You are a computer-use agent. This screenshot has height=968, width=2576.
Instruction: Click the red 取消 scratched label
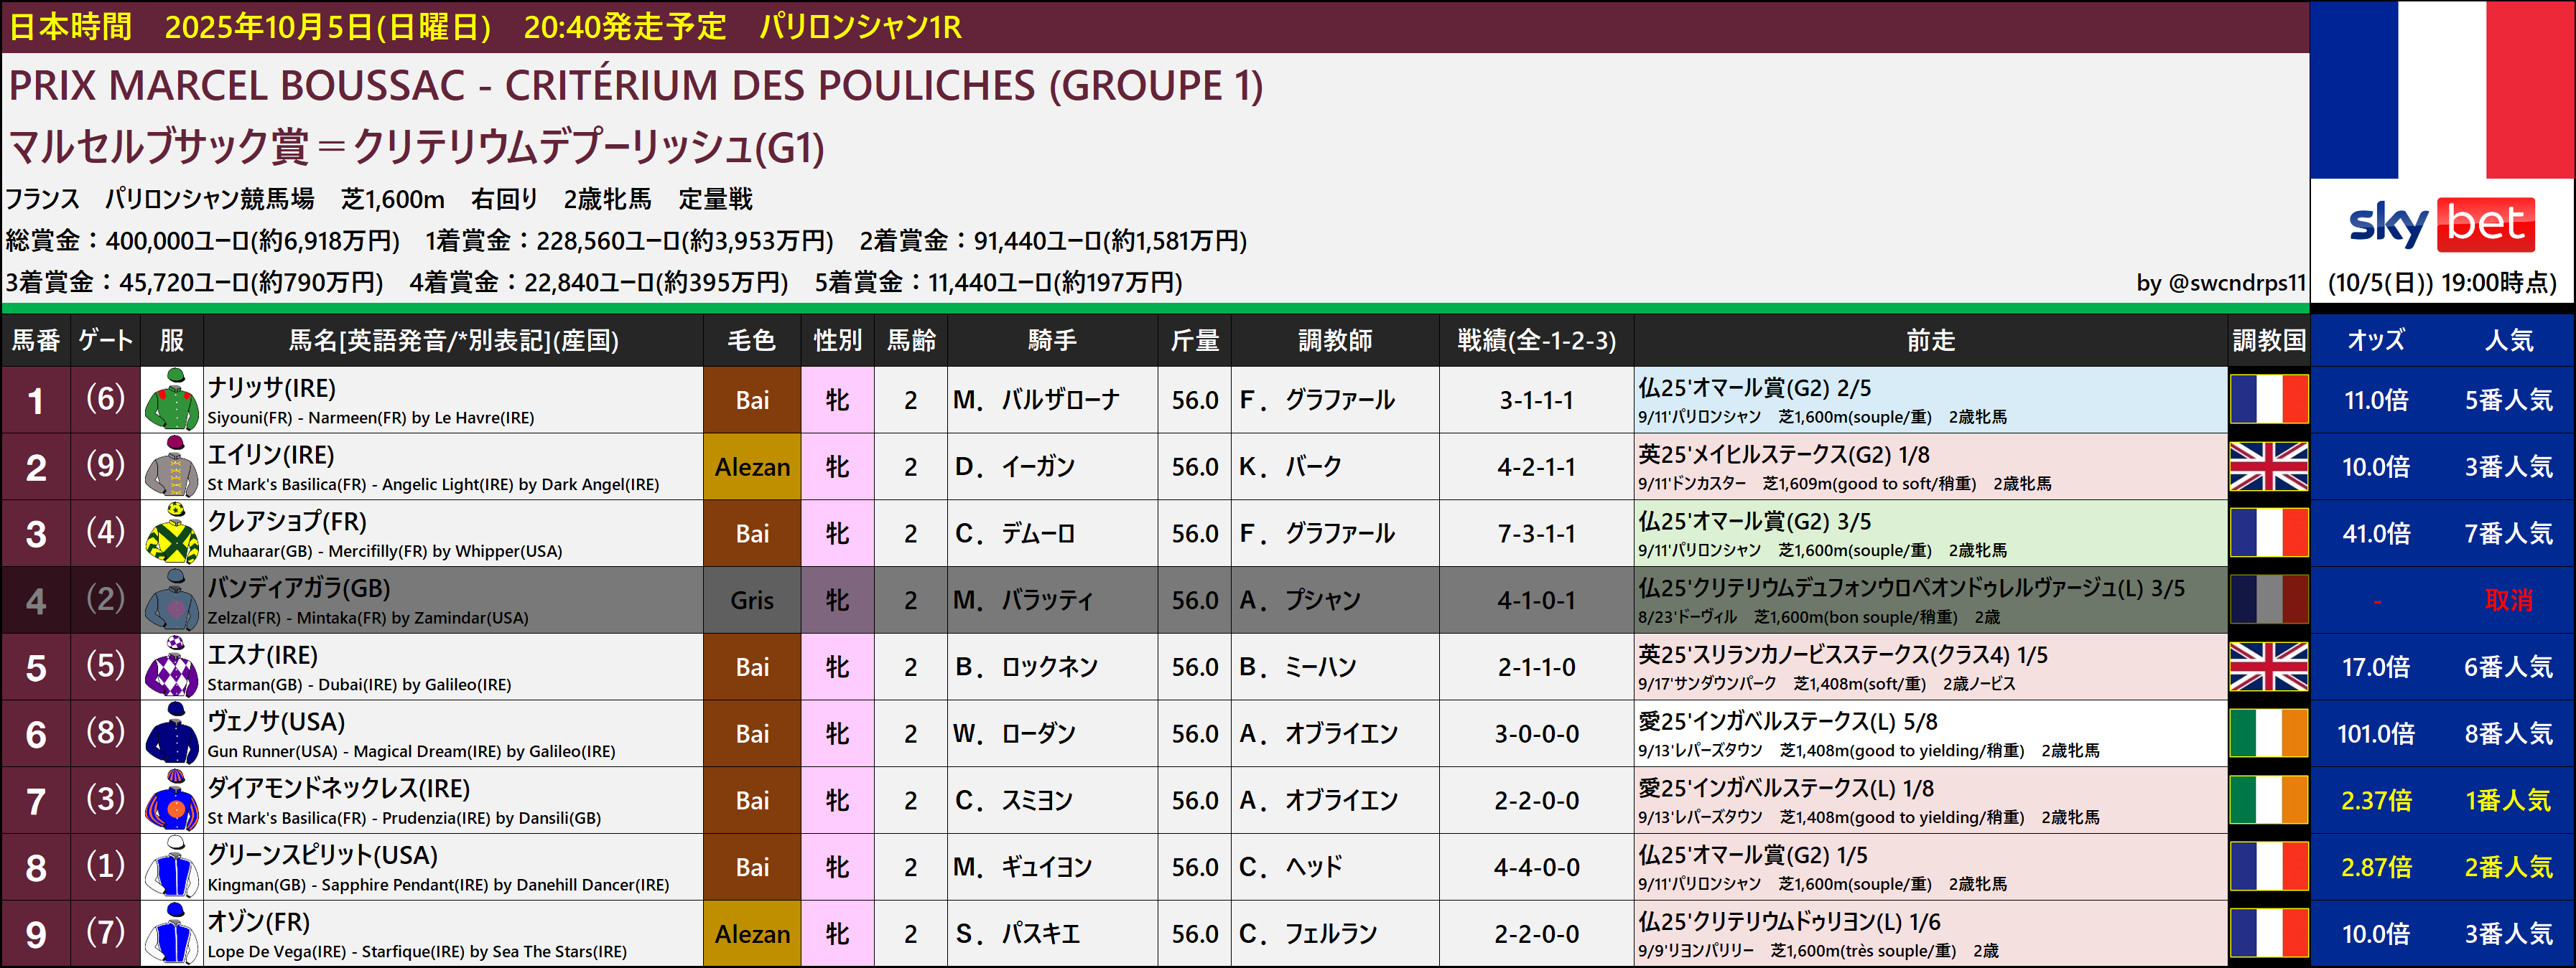coord(2508,601)
